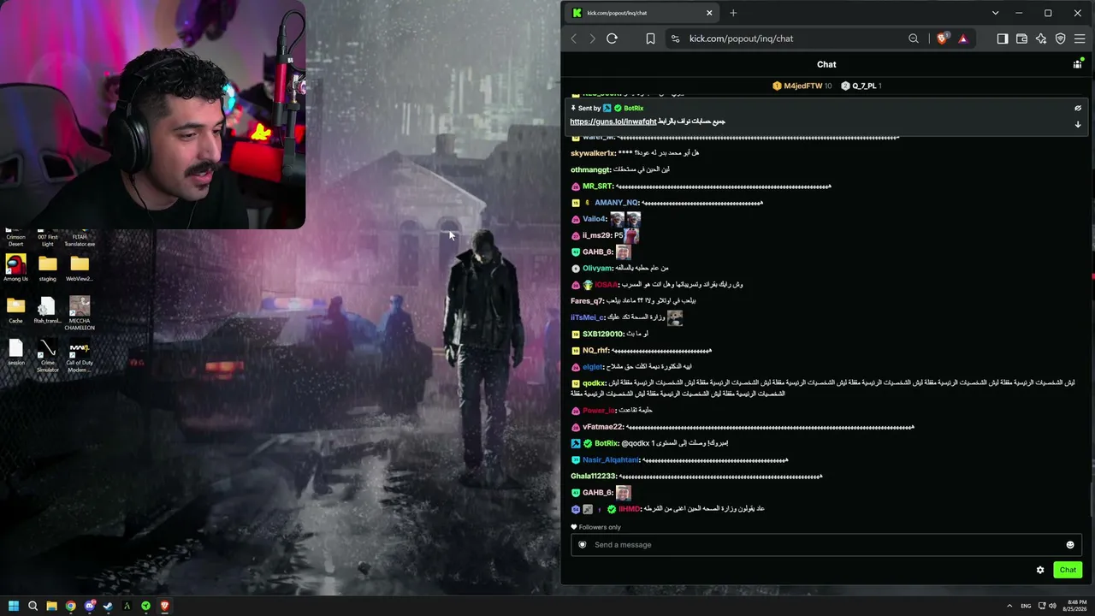Image resolution: width=1095 pixels, height=616 pixels.
Task: Open a new browser tab
Action: pyautogui.click(x=733, y=13)
